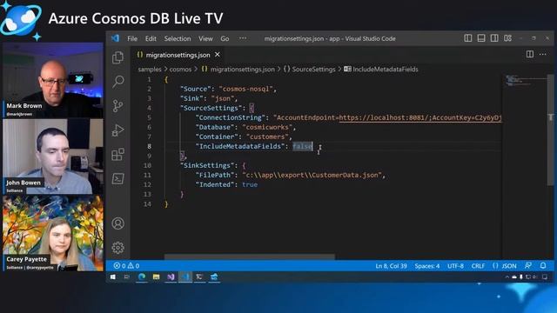
Task: Customize layout from title bar icon
Action: (x=507, y=38)
